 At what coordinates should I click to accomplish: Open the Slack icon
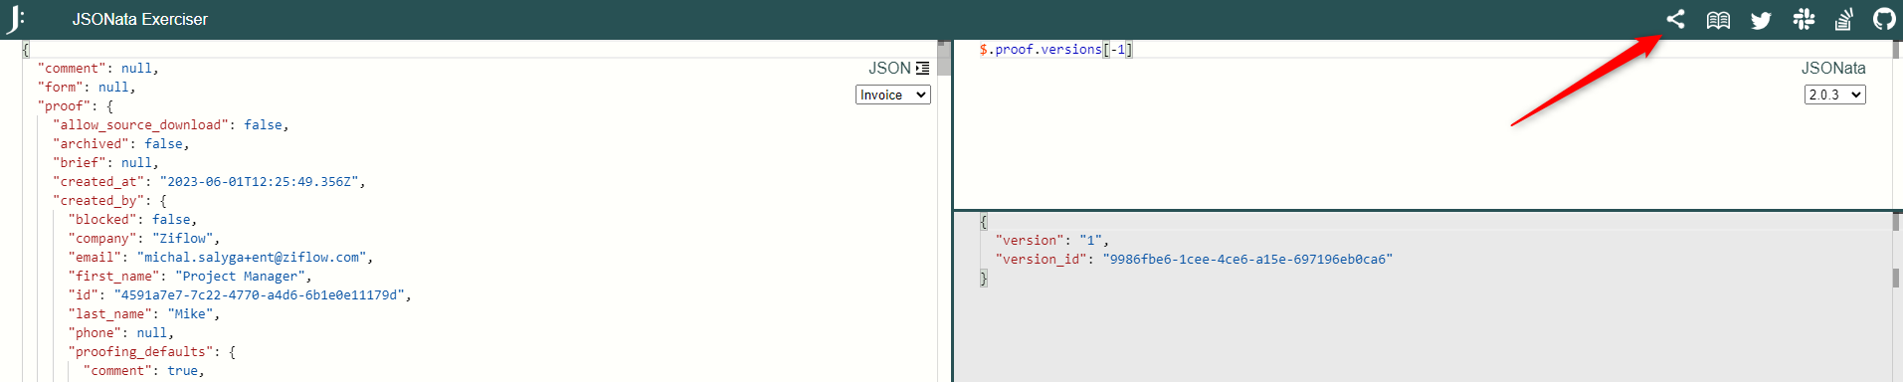pos(1804,19)
